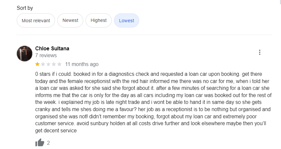Click the "11 months ago" timestamp

point(82,64)
